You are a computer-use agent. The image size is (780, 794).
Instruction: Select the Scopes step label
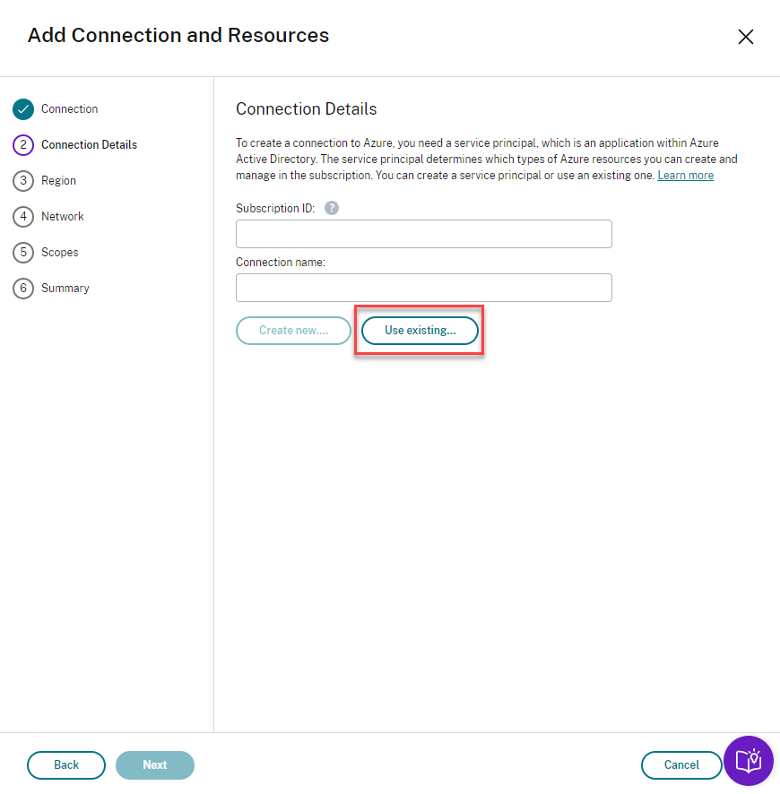[x=59, y=253]
